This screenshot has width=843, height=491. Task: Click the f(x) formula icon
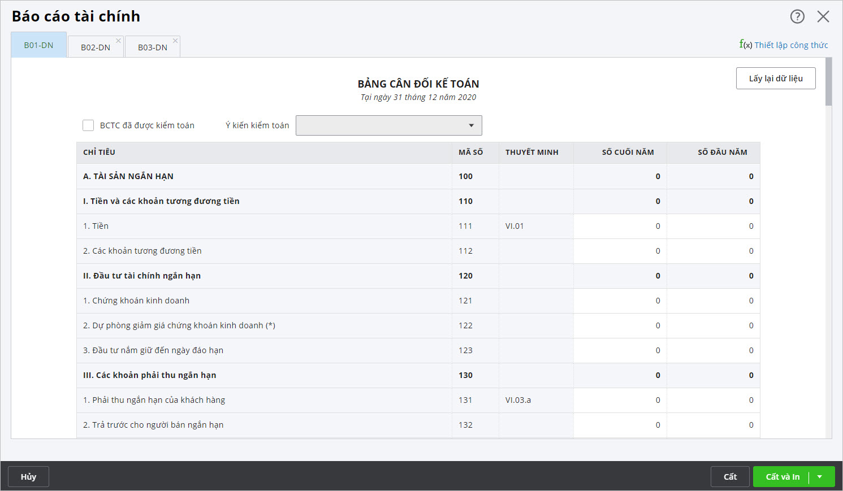(x=745, y=44)
